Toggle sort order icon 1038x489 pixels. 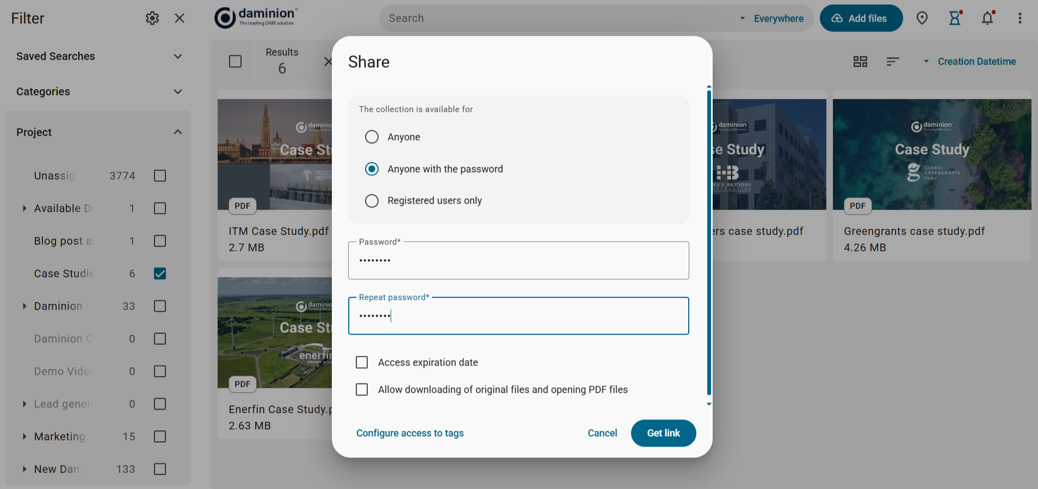pyautogui.click(x=892, y=62)
